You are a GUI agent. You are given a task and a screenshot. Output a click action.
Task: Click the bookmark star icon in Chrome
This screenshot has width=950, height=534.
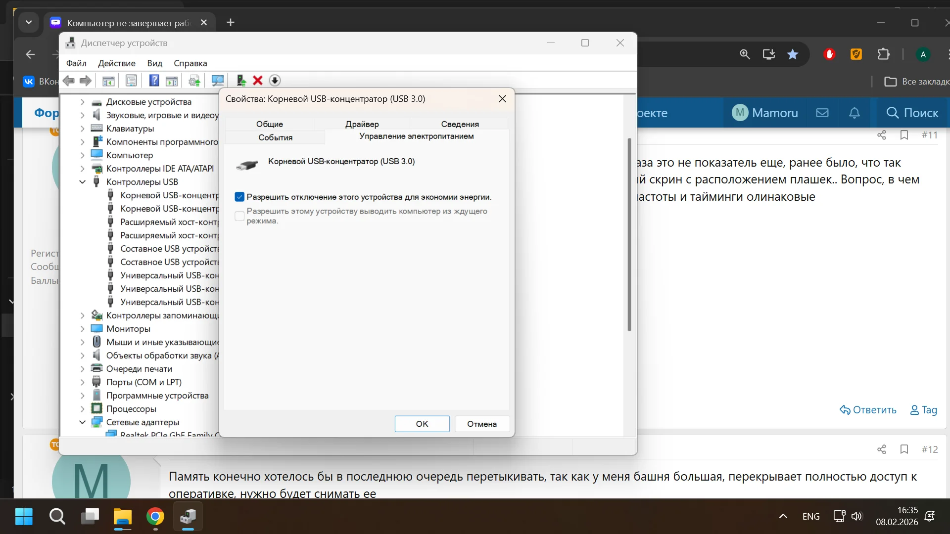click(793, 54)
